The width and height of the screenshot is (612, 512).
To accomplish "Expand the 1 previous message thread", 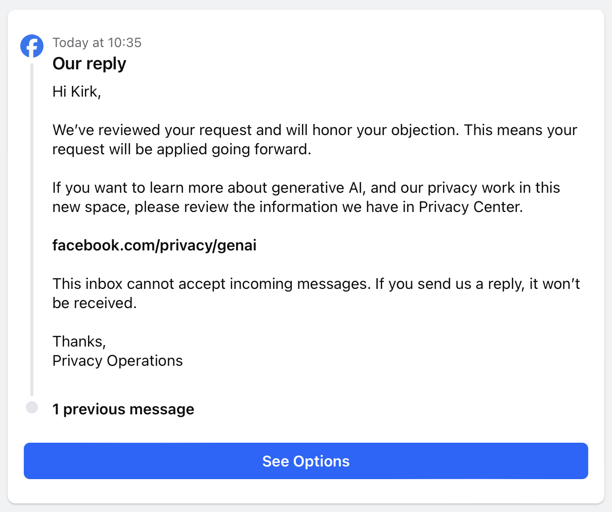I will (x=123, y=409).
